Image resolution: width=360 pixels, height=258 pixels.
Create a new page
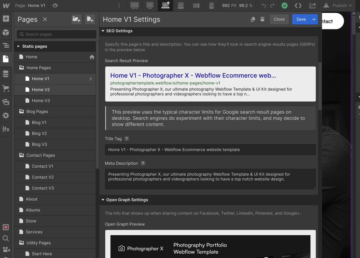point(90,19)
